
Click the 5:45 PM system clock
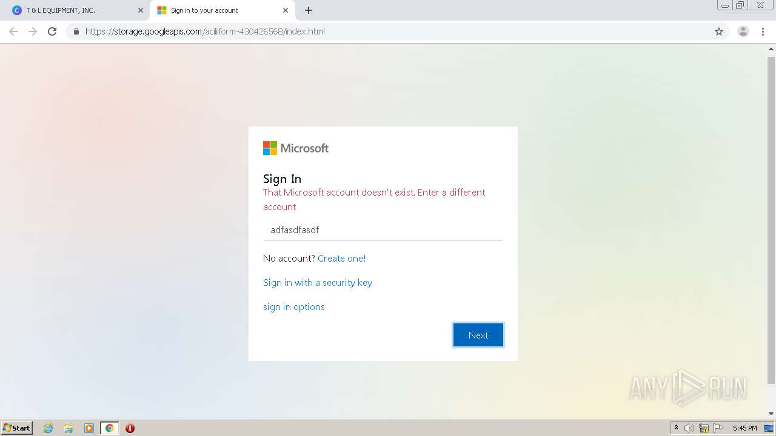744,428
